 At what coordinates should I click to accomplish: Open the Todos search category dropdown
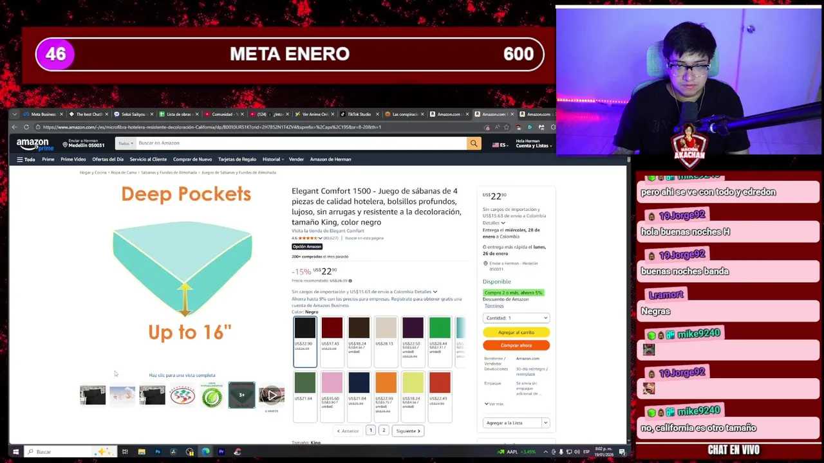click(125, 143)
